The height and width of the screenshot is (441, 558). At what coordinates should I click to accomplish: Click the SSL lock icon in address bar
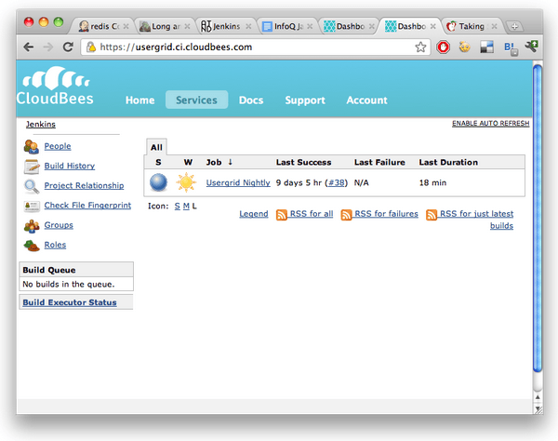pyautogui.click(x=91, y=47)
